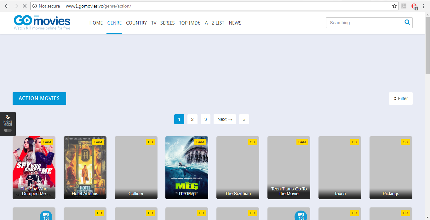Viewport: 430px width, 220px height.
Task: Open the Pickings movie card
Action: pyautogui.click(x=391, y=168)
